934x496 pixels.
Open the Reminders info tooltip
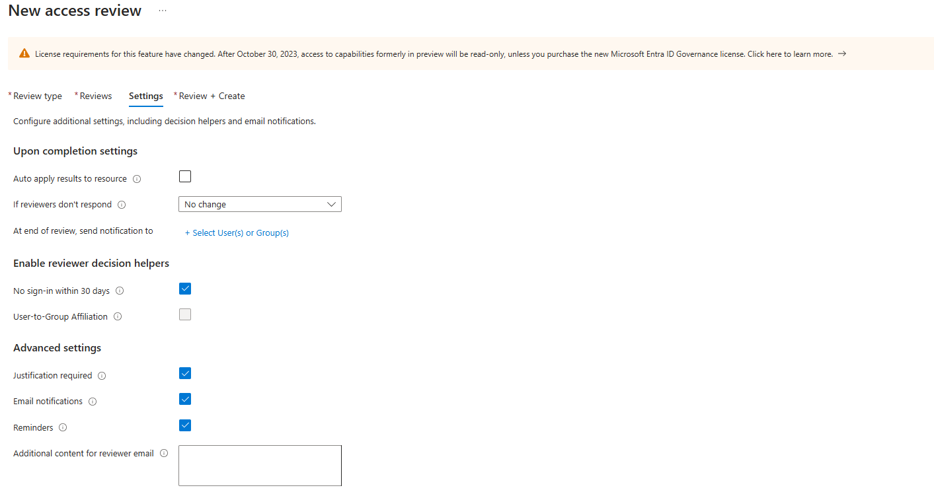[63, 427]
